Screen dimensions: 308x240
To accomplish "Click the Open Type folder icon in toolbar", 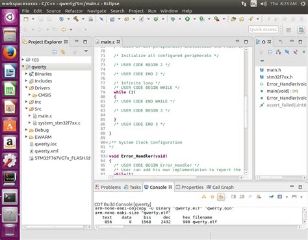I will (x=233, y=19).
